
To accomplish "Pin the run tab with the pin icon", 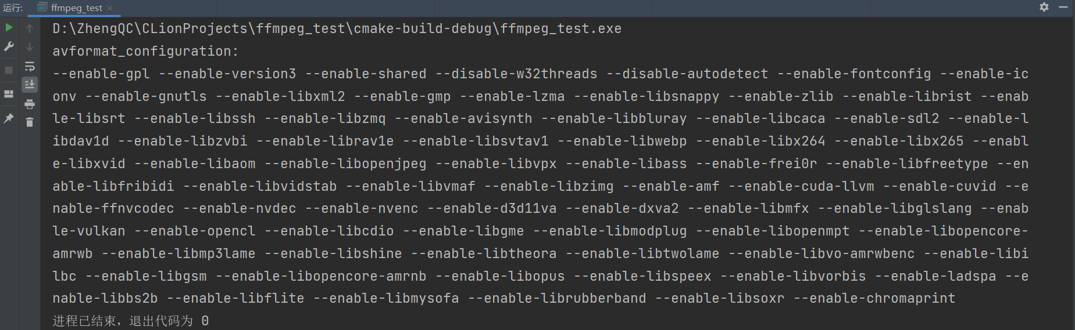I will [9, 118].
